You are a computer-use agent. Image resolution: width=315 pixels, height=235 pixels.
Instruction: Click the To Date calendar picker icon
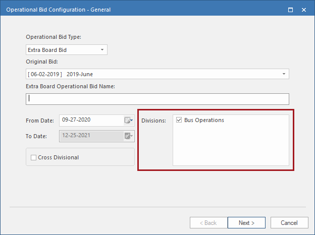point(129,136)
